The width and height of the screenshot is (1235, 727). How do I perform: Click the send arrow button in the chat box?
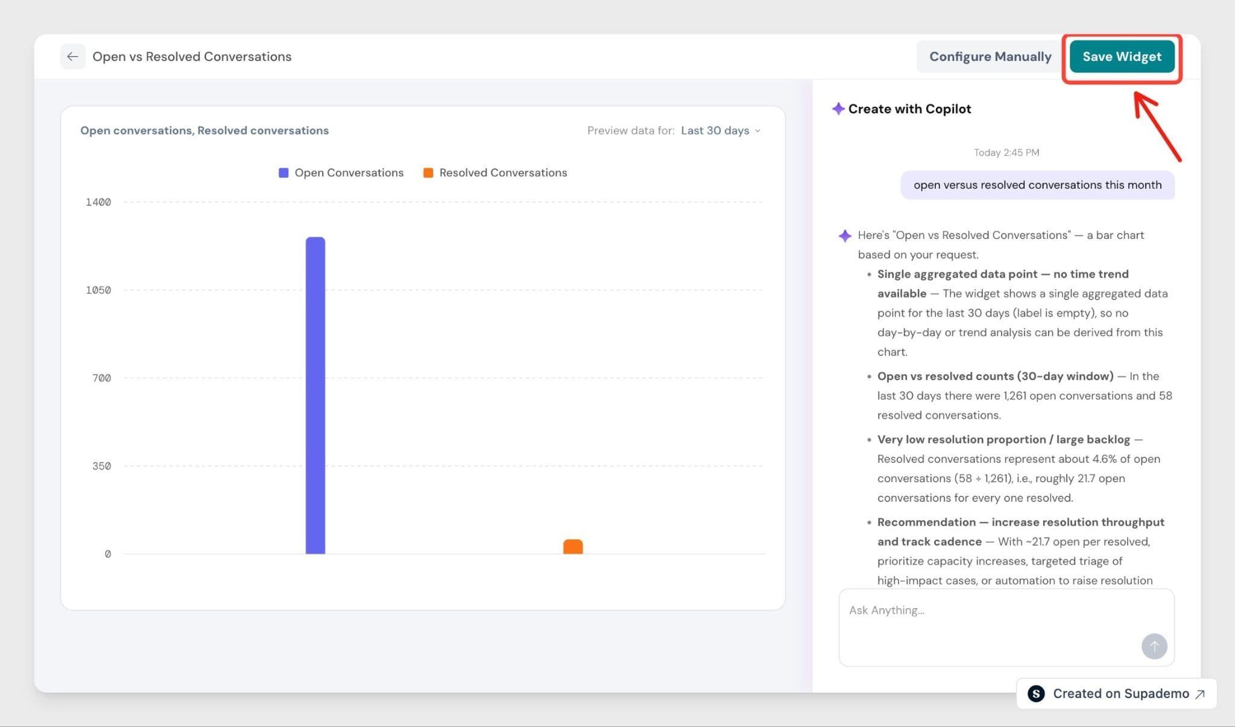point(1154,646)
